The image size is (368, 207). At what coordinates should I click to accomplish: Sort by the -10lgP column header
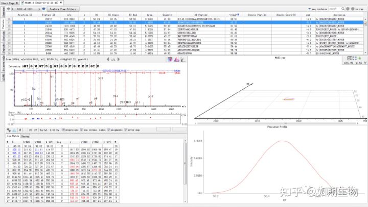(234, 15)
